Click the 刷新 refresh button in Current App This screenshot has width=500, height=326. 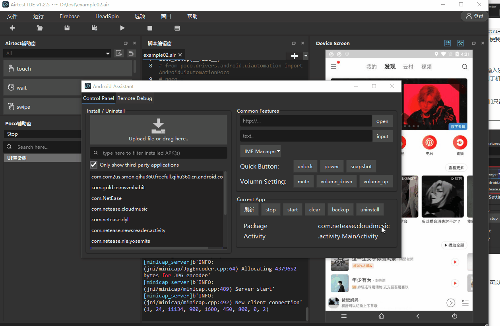(249, 209)
